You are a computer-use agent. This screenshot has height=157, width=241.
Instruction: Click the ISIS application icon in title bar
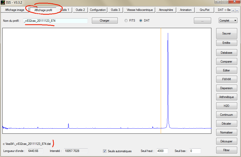tap(3, 2)
